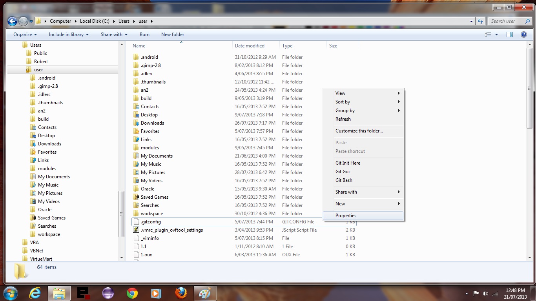This screenshot has width=536, height=301.
Task: Select the Downloads folder in the navigation tree
Action: click(49, 144)
